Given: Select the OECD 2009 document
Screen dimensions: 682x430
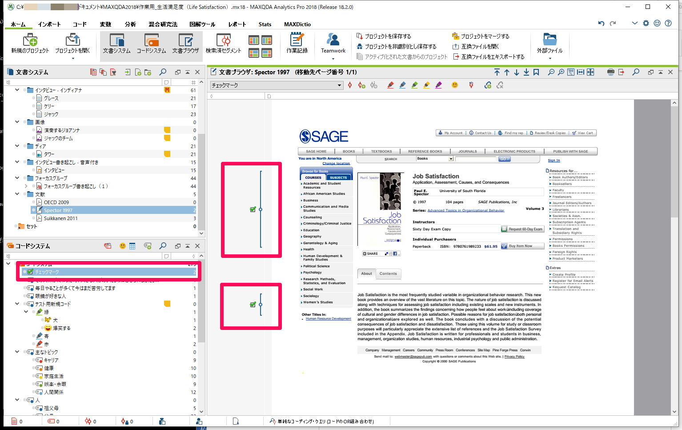Looking at the screenshot, I should click(x=56, y=202).
